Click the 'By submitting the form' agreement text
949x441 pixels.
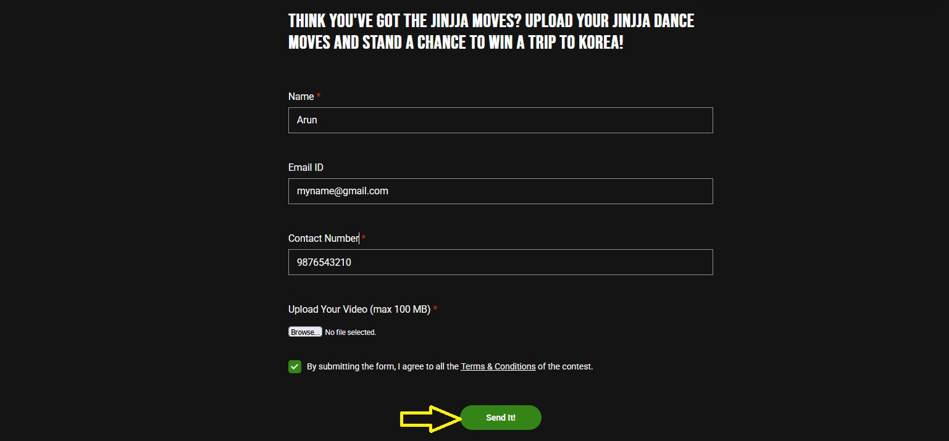click(382, 366)
